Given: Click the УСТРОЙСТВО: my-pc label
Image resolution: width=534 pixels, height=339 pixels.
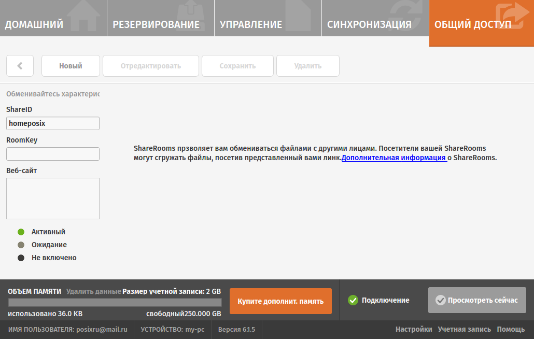Looking at the screenshot, I should point(173,330).
